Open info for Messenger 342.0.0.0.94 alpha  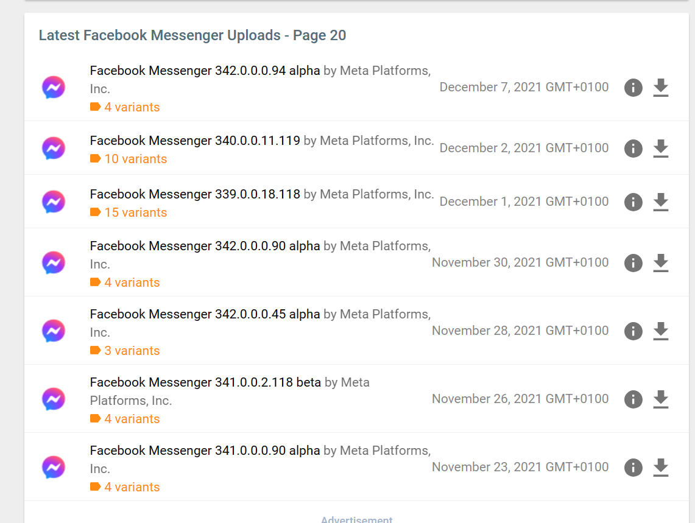(633, 87)
